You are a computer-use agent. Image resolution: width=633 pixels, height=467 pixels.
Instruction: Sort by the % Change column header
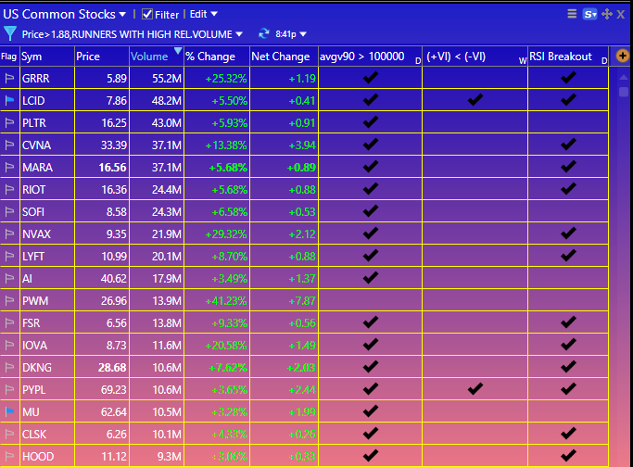tap(217, 57)
